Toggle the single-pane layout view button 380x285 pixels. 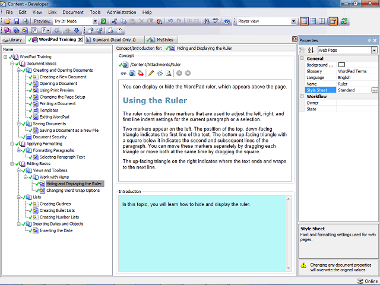(x=304, y=21)
